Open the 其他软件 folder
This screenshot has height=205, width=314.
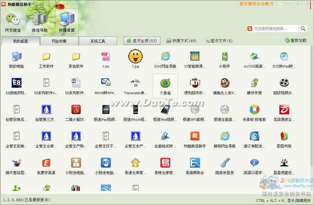click(x=76, y=60)
